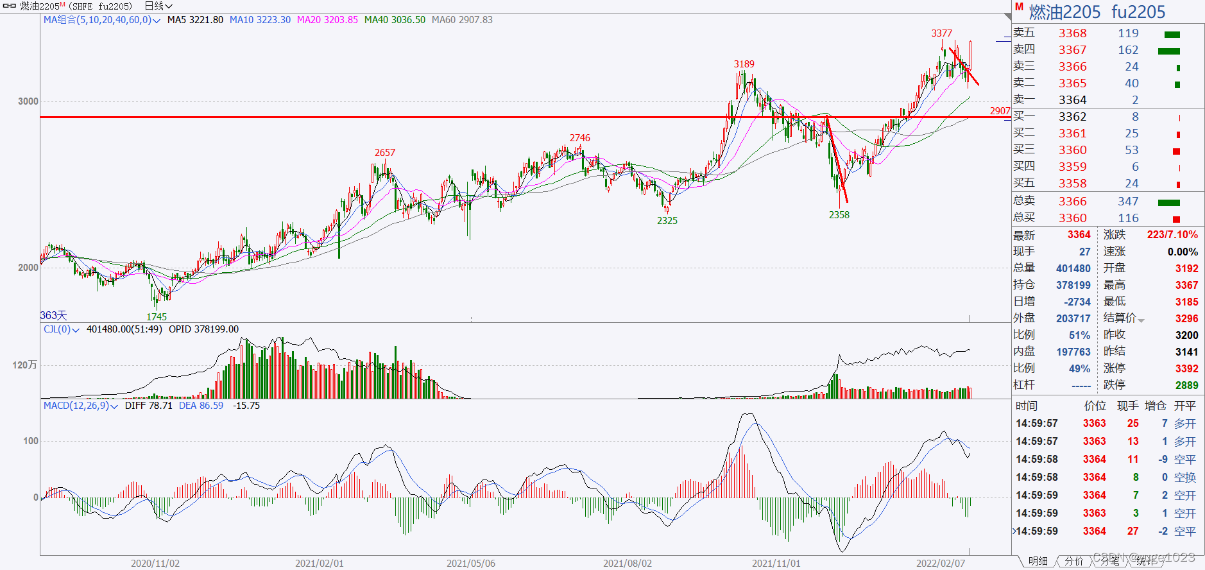Screen dimensions: 1205x570
Task: Click the link icon beside 燃油2205 title
Action: pos(10,6)
